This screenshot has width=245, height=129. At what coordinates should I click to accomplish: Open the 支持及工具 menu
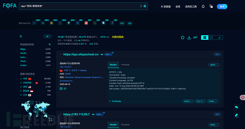click(x=191, y=6)
